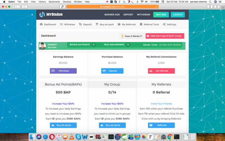Viewport: 225px width, 141px height.
Task: Open the File menu
Action: [20, 2]
